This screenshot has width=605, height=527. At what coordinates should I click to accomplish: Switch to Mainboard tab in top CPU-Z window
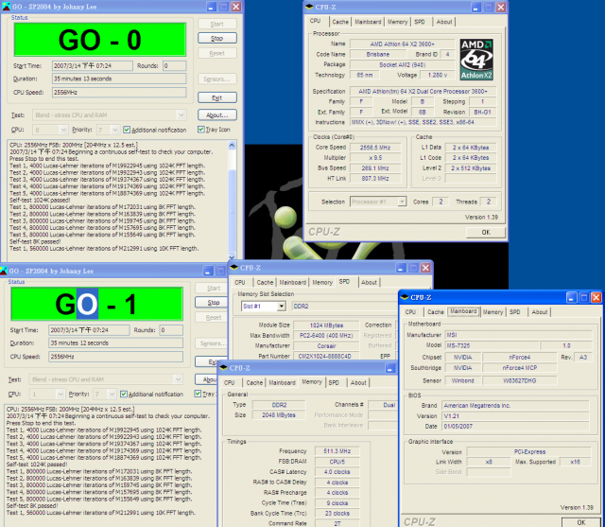[x=368, y=22]
